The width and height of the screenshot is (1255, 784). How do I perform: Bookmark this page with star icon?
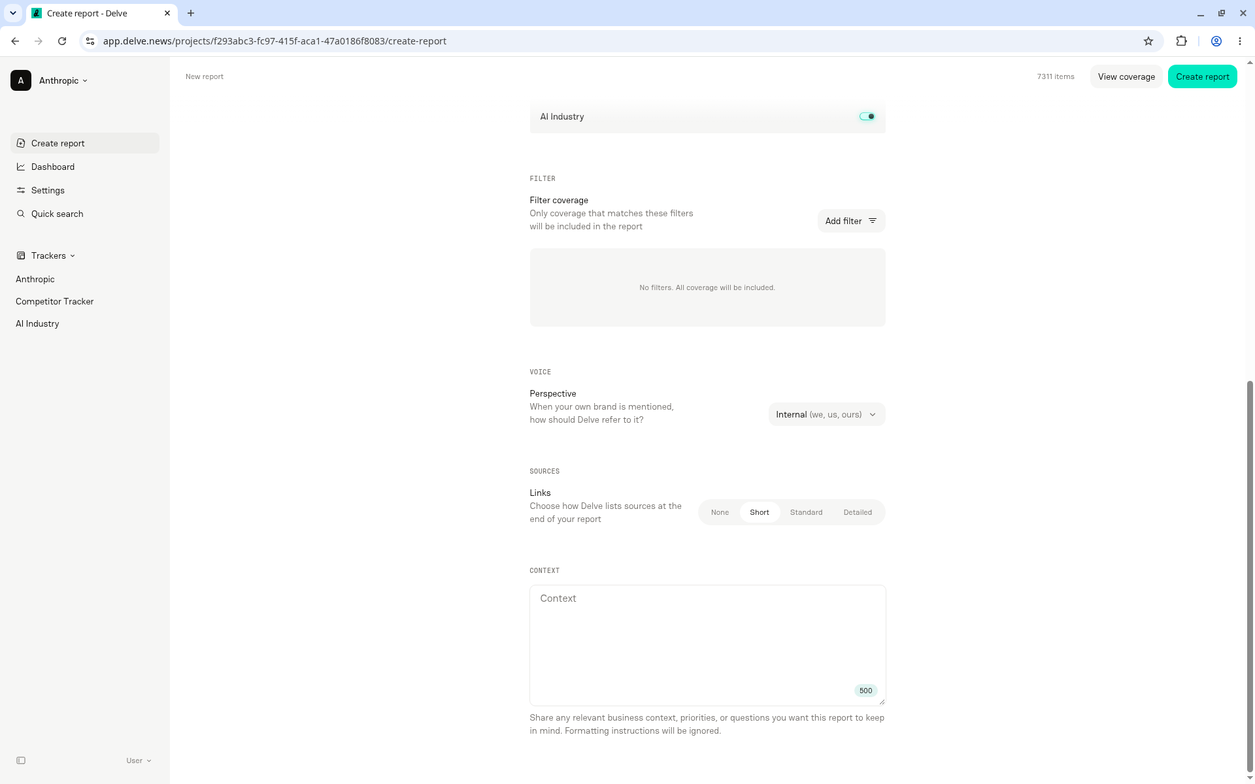click(1148, 41)
